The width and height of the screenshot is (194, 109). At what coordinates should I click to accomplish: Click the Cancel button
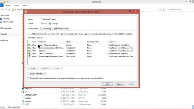coord(119,84)
